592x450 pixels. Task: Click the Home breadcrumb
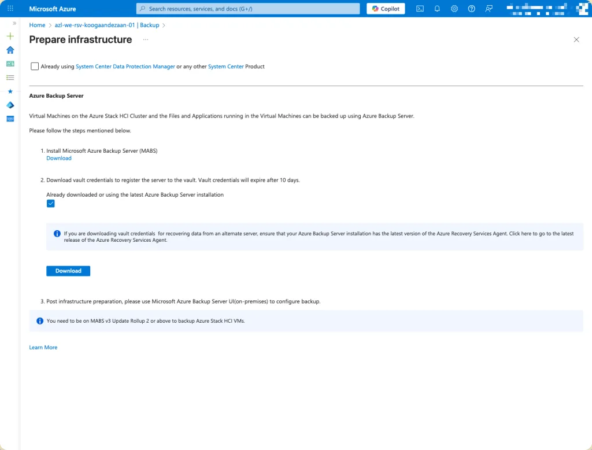pos(37,25)
